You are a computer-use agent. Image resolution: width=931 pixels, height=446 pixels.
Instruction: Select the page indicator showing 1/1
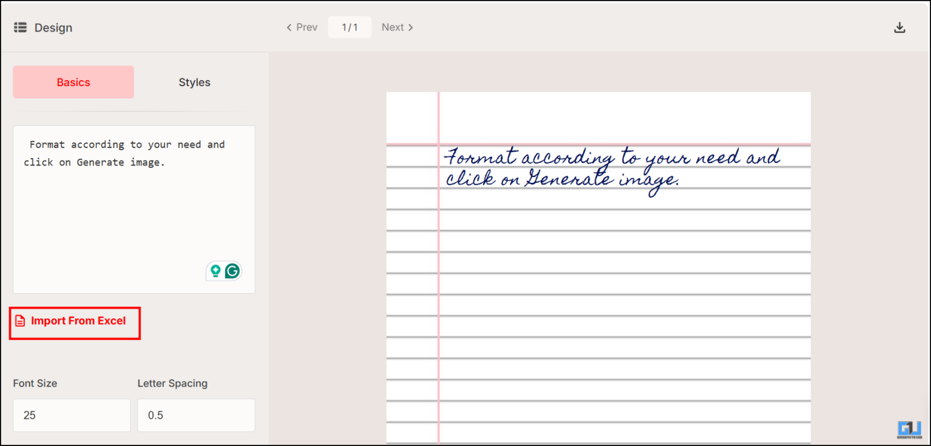[x=350, y=27]
